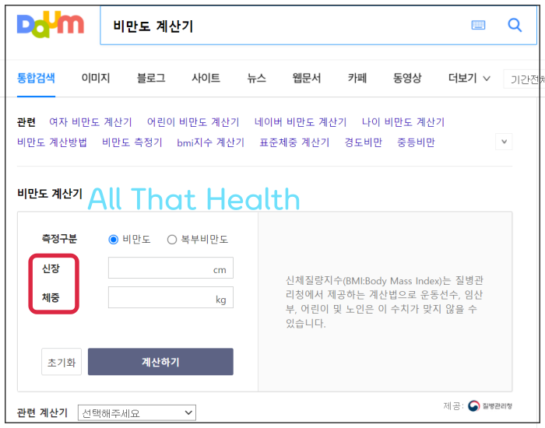Click the Daum logo
Image resolution: width=545 pixels, height=428 pixels.
coord(51,24)
